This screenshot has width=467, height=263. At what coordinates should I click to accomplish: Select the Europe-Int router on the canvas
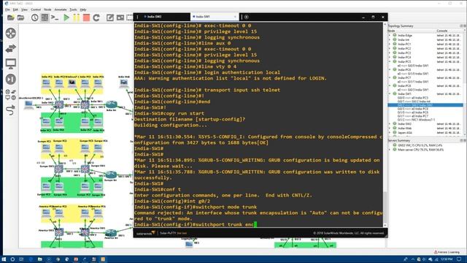pos(111,175)
